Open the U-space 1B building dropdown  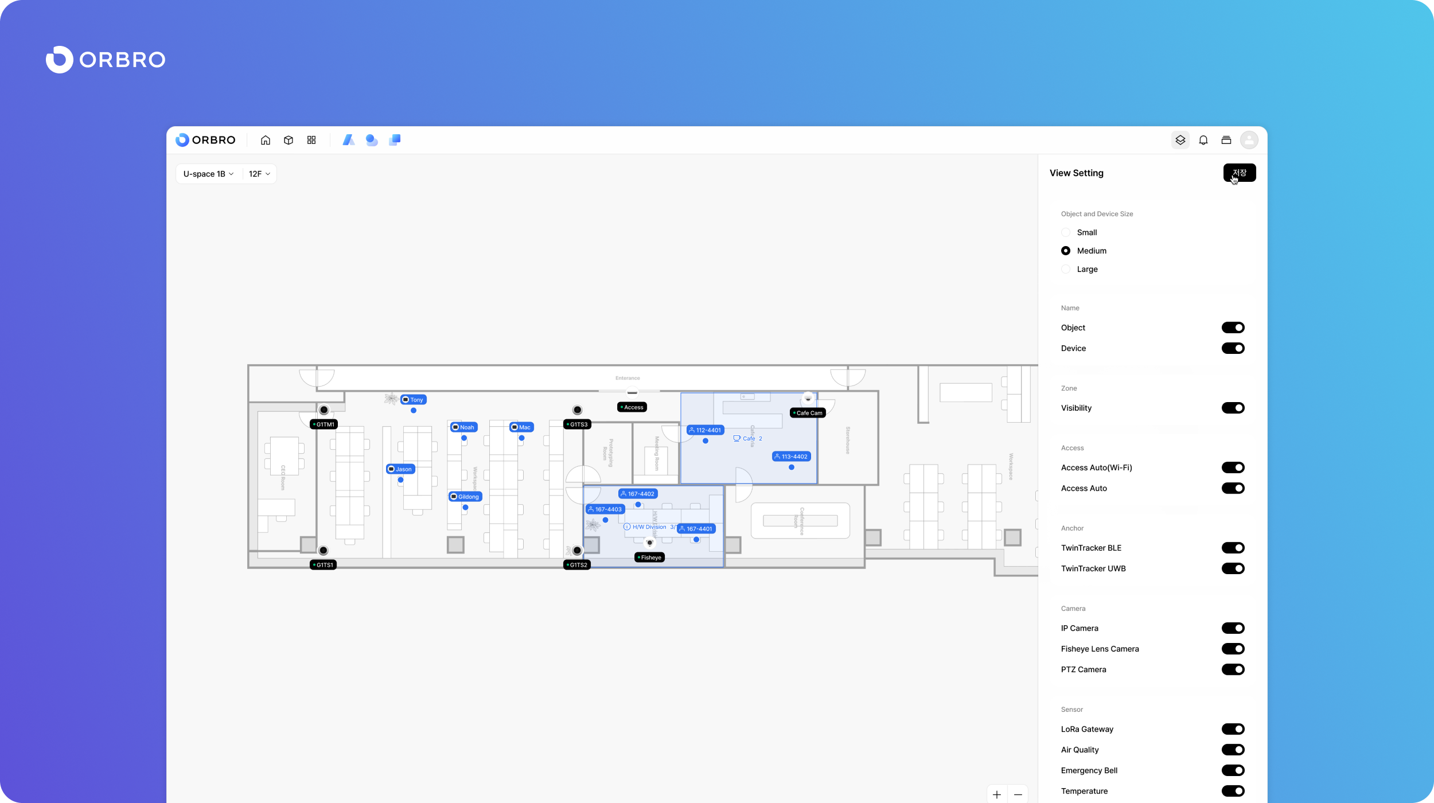click(x=208, y=174)
